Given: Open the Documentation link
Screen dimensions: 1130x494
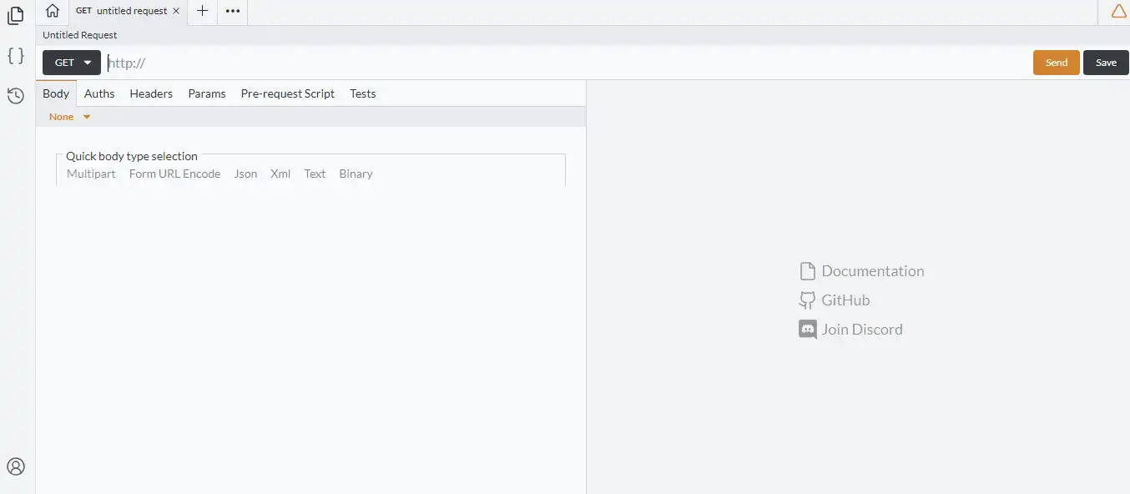Looking at the screenshot, I should point(873,271).
